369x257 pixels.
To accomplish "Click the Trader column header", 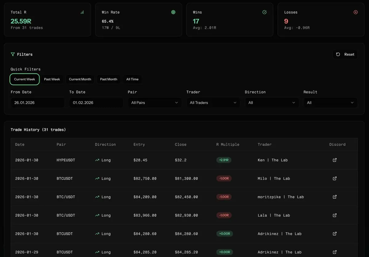I will tap(265, 144).
